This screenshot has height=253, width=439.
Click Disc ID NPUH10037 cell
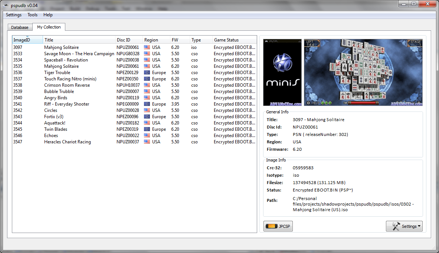pos(128,85)
